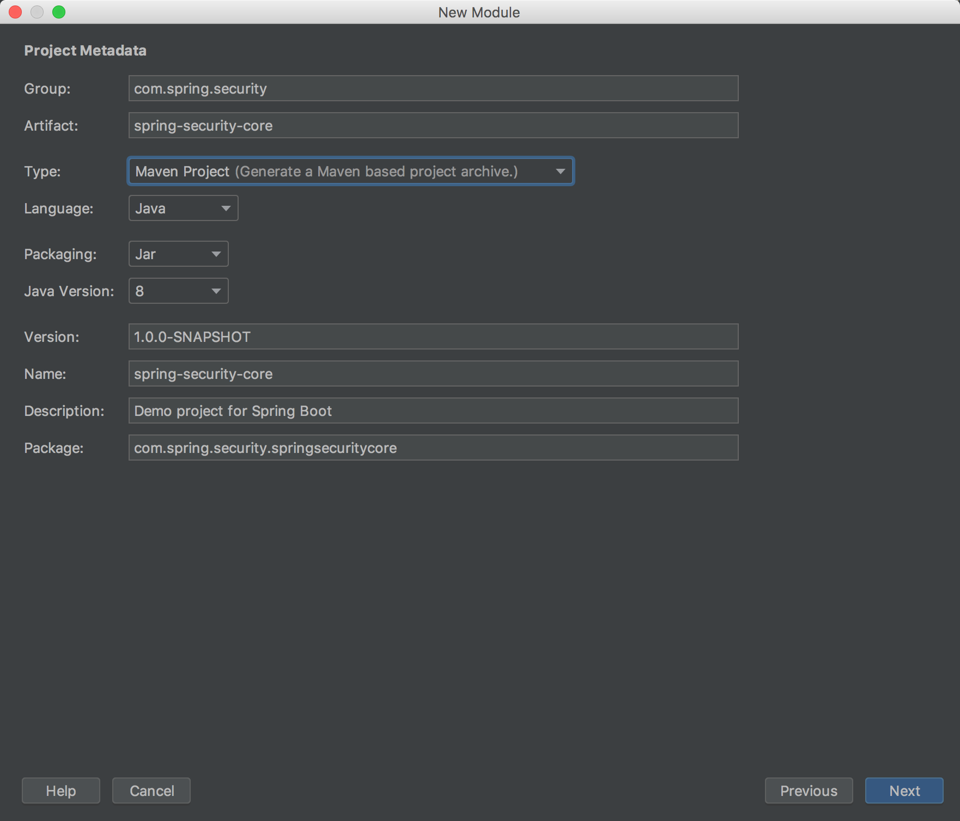Click the Description input field
Screen dimensions: 960x821
433,410
